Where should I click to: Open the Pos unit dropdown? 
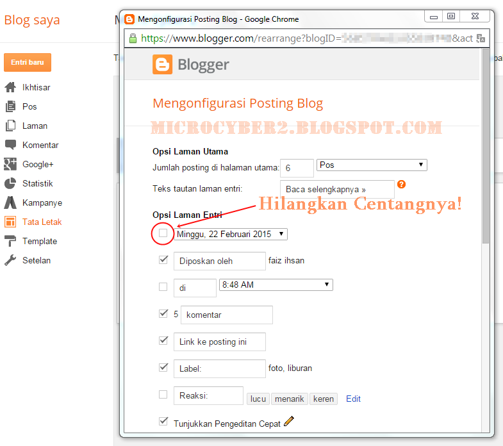coord(372,165)
